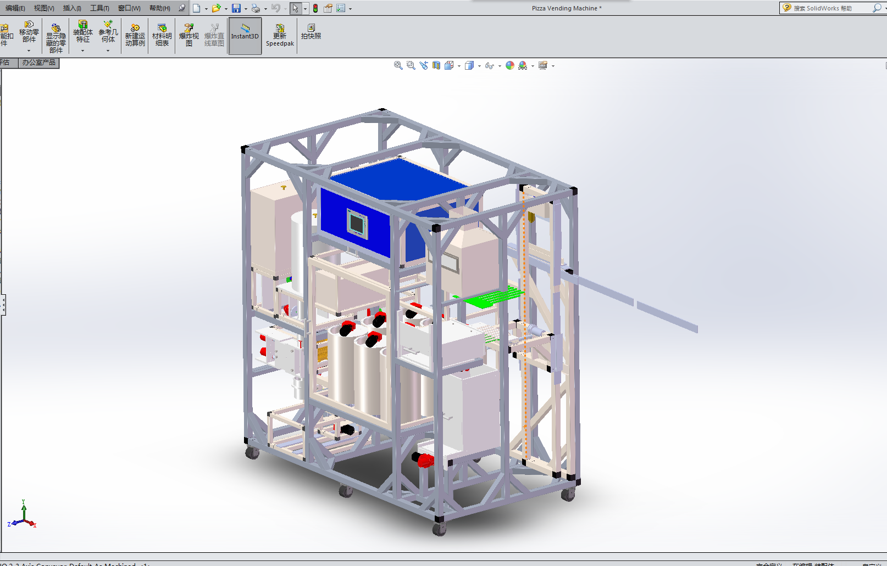Open the Options settings icon
This screenshot has height=566, width=887.
[341, 8]
